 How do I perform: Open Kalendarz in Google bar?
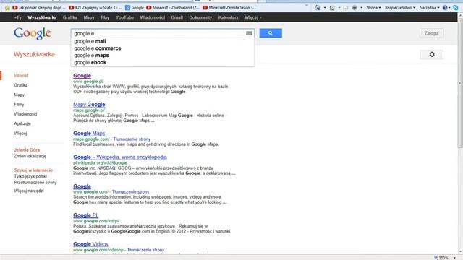pos(229,17)
